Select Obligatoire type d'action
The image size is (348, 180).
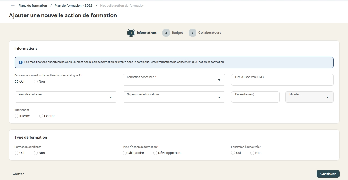tap(125, 153)
